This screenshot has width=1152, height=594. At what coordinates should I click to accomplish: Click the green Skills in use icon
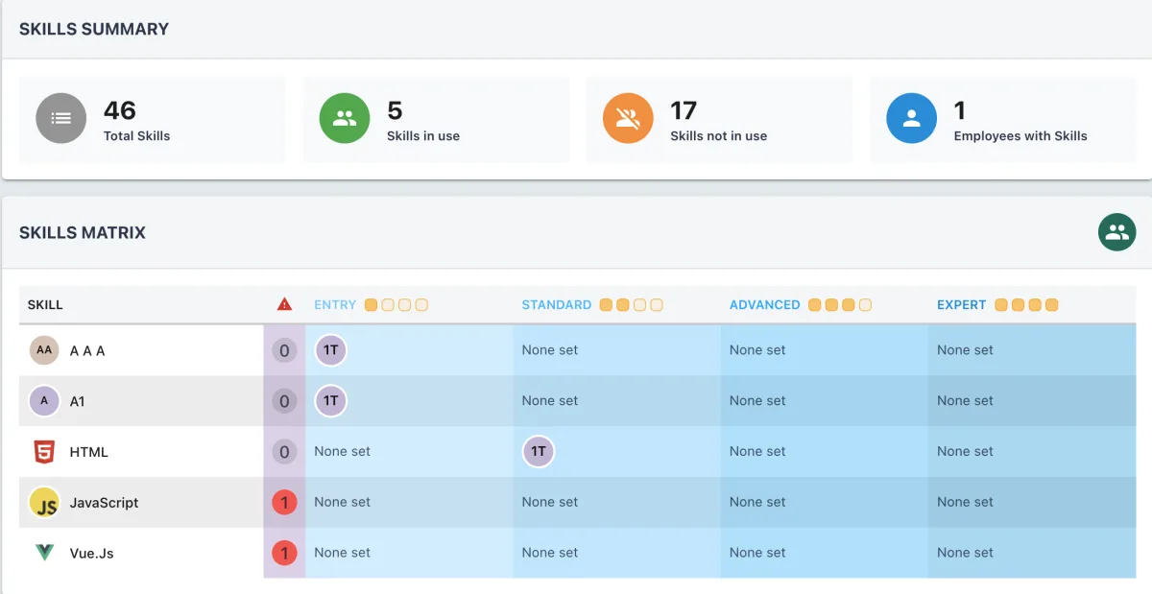345,118
